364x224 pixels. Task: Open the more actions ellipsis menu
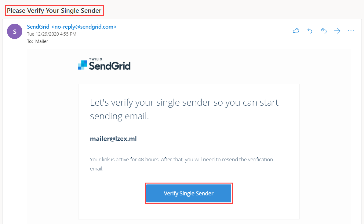[351, 30]
